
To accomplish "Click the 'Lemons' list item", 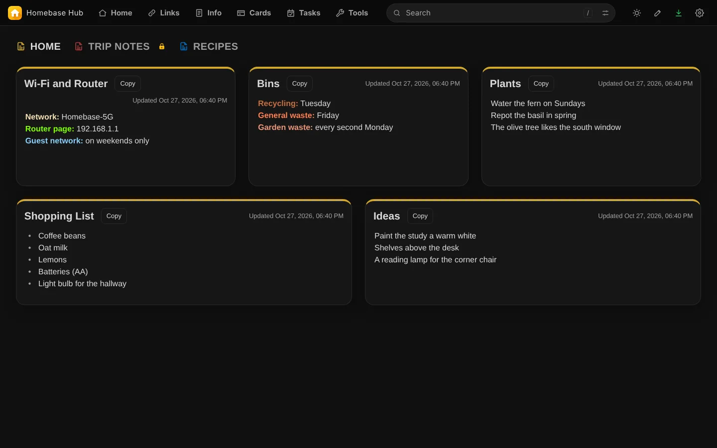I will point(52,260).
